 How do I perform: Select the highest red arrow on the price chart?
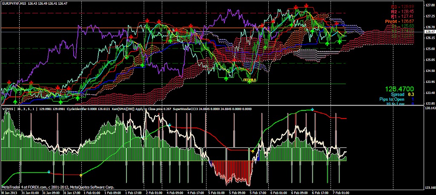[x=307, y=6]
